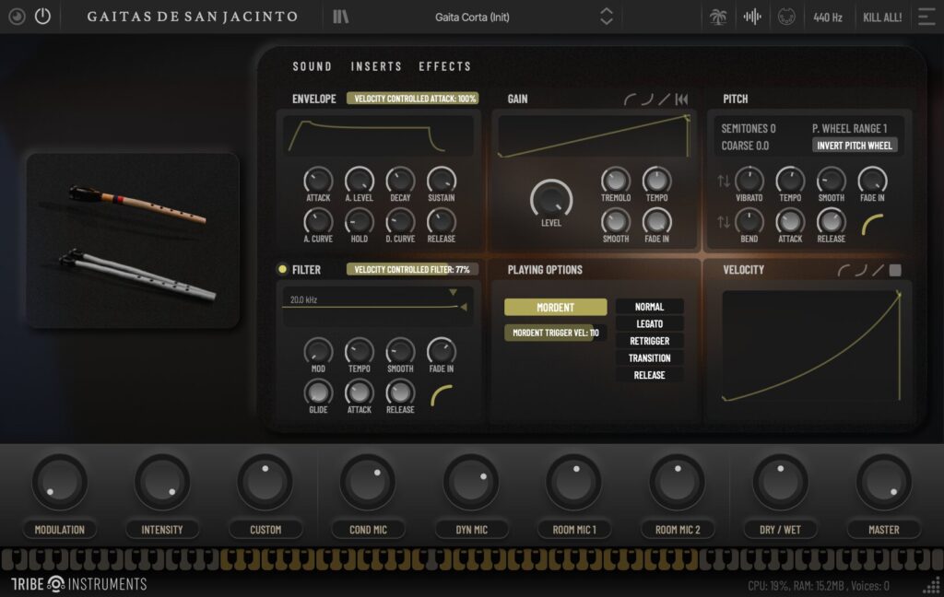Adjust Mordent Trigger Vel slider

tap(555, 333)
